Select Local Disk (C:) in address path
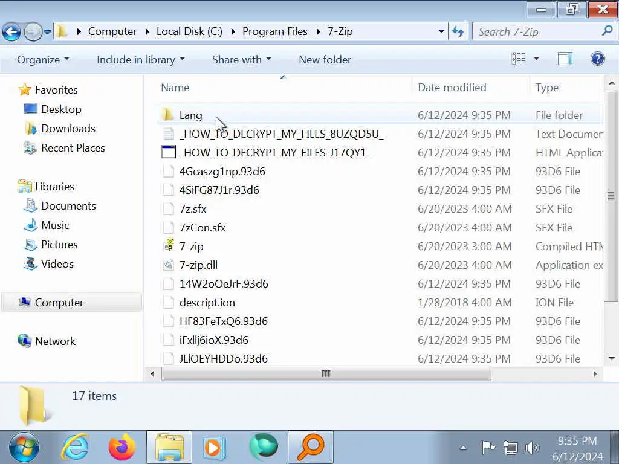 189,31
